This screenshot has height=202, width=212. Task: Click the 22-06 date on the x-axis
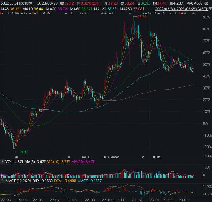click(x=38, y=200)
